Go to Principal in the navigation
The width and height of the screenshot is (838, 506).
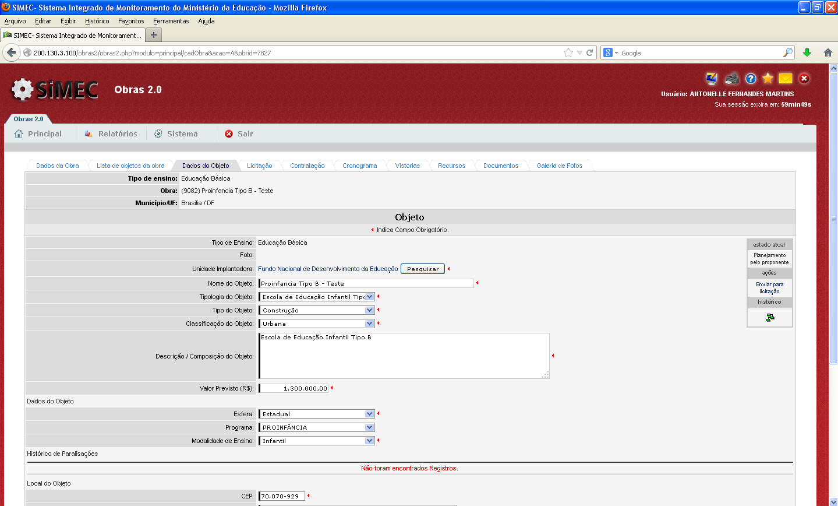[45, 133]
